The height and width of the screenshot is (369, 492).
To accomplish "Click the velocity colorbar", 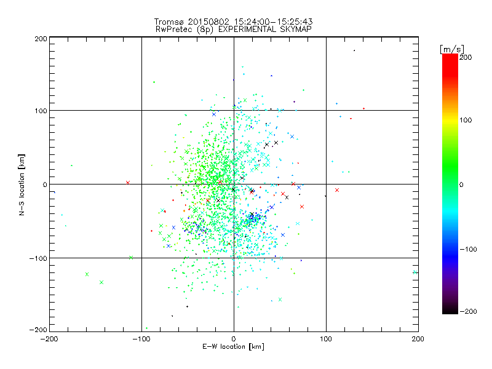I will coord(450,184).
